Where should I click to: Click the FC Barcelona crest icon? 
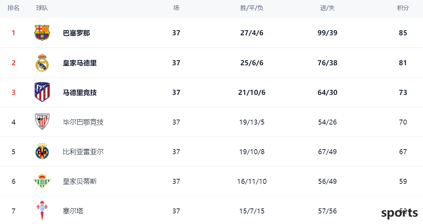click(42, 33)
